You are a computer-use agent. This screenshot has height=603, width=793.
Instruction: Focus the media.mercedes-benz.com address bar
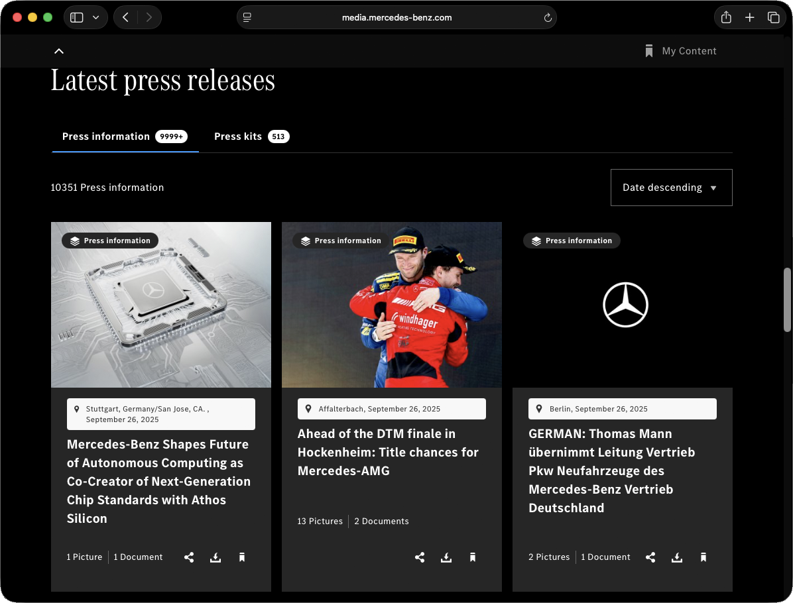pos(396,17)
